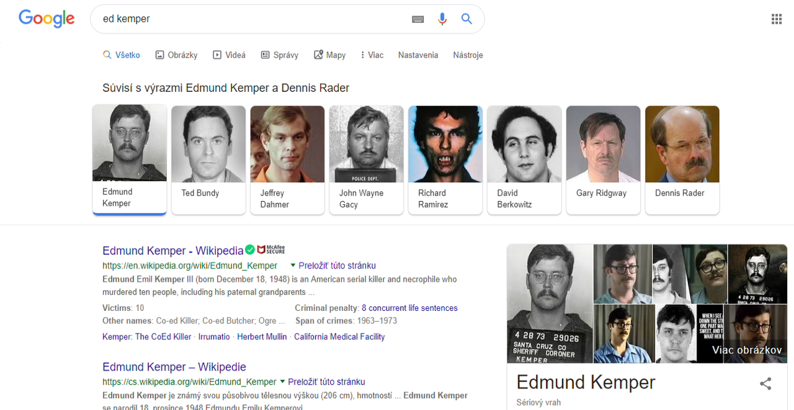Click the Google logo
The image size is (794, 410).
pos(47,19)
